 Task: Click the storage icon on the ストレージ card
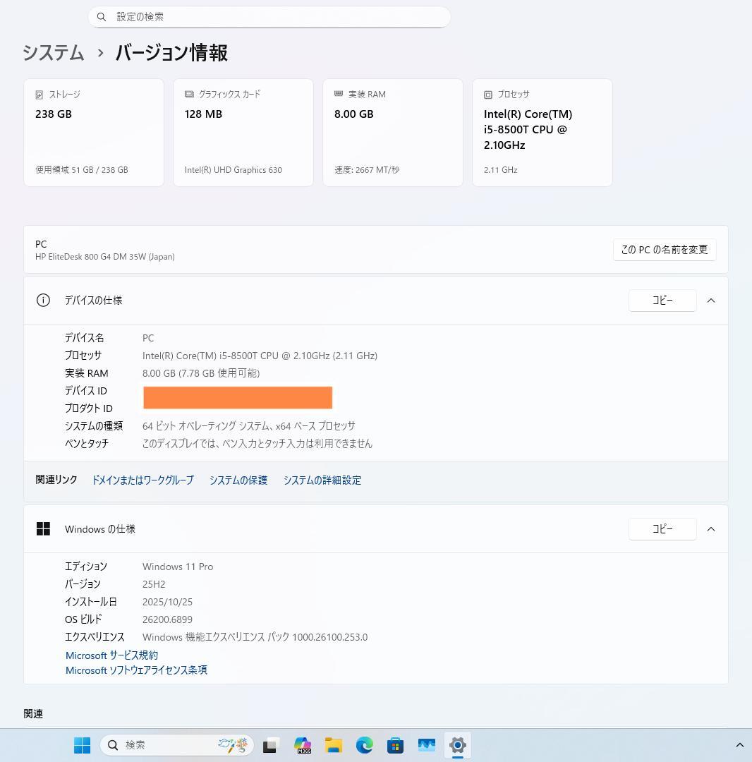(40, 94)
